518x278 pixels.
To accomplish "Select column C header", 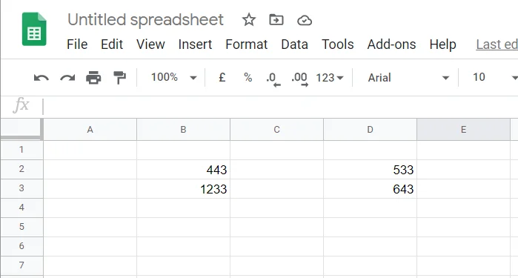I will 277,130.
